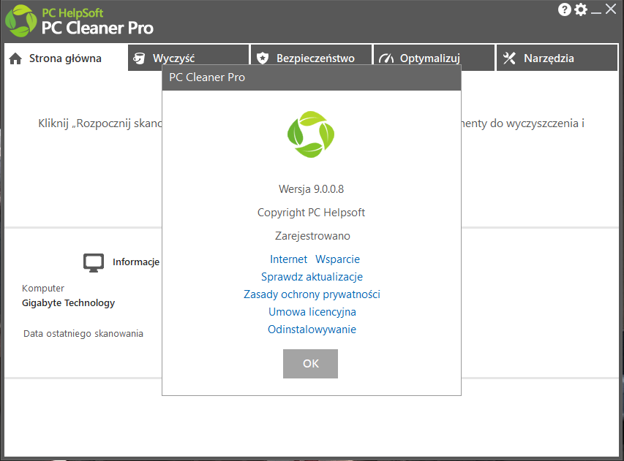Confirm the dialog with OK button

310,364
